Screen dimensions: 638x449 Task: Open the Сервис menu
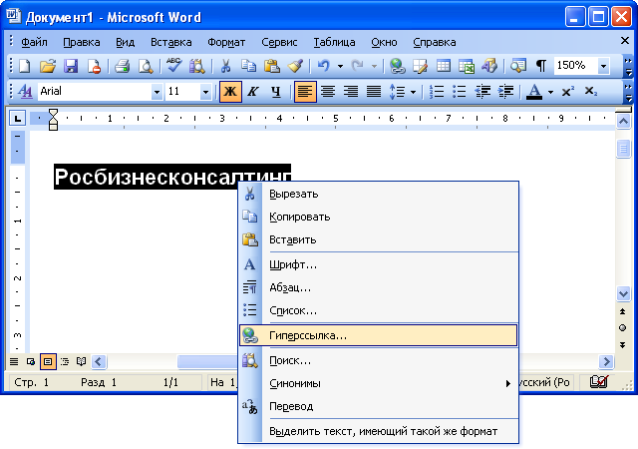279,42
